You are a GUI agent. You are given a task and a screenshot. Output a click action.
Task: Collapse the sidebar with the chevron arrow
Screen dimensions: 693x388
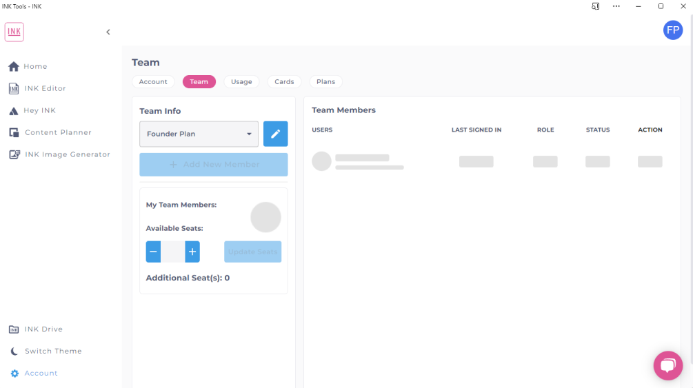tap(108, 32)
